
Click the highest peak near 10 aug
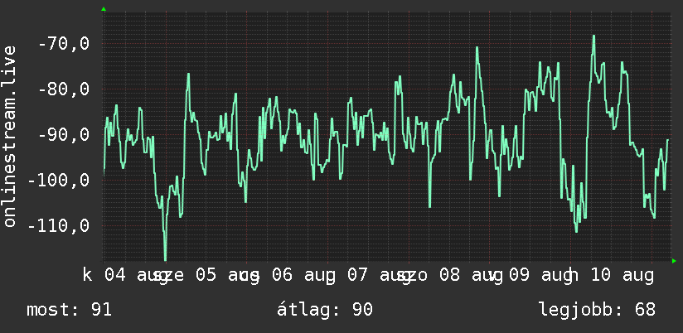pos(593,36)
